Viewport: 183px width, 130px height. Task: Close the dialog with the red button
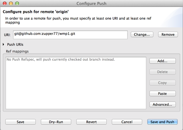(5, 3)
